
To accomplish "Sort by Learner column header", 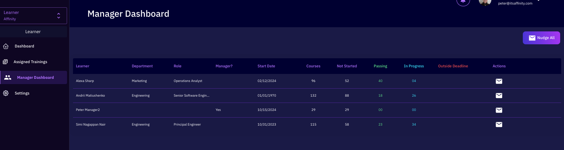I will click(x=82, y=66).
